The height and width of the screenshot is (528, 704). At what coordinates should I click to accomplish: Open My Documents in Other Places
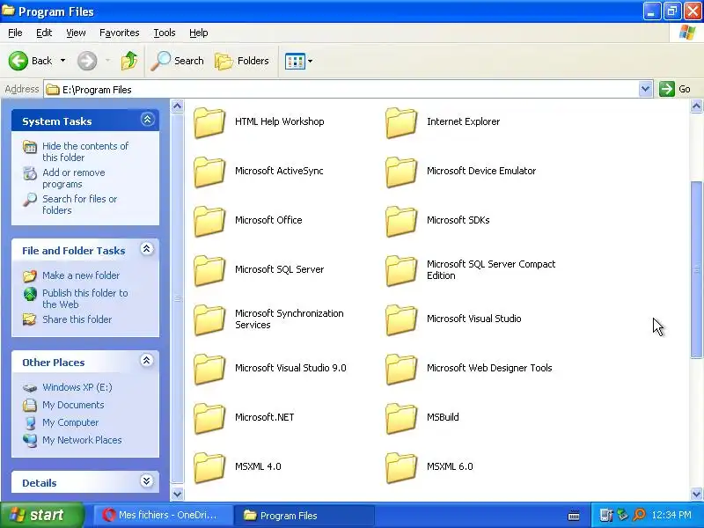pos(73,405)
